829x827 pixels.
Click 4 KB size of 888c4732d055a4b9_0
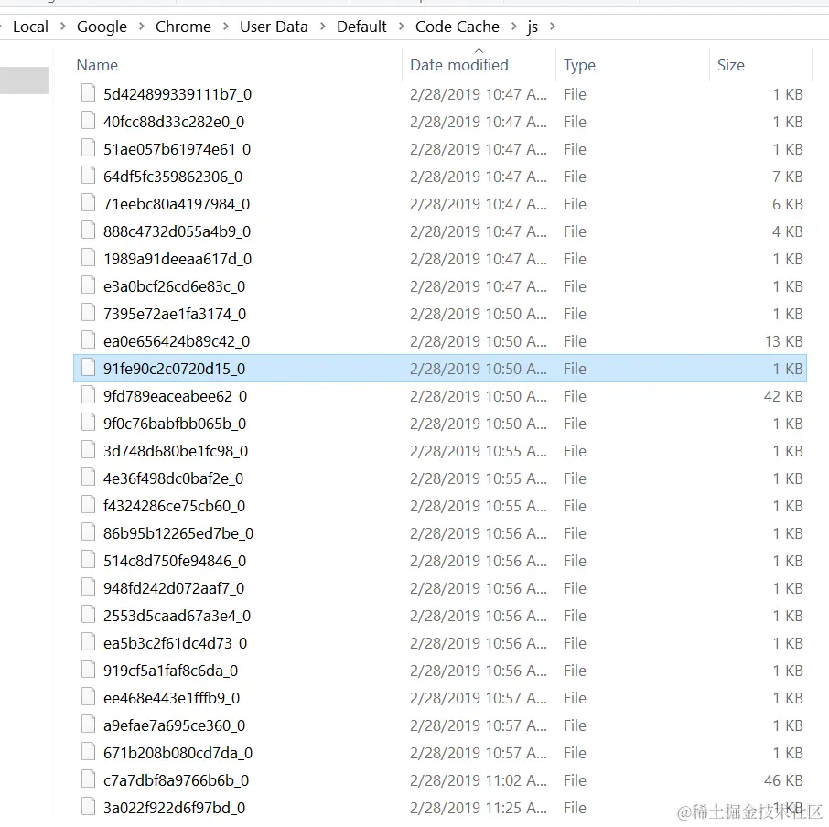pyautogui.click(x=788, y=231)
